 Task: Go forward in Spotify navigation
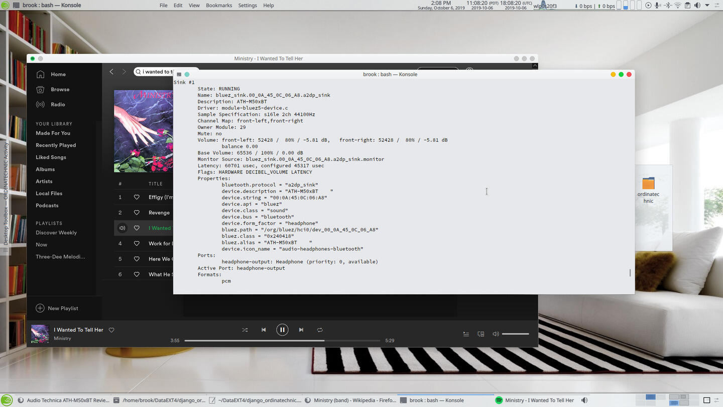coord(124,72)
